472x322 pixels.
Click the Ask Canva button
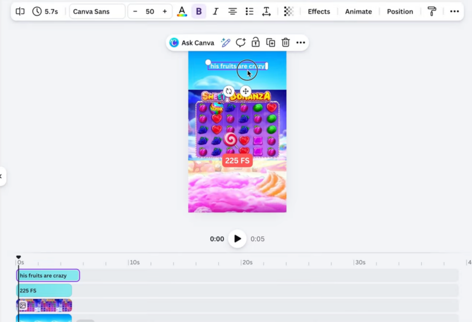click(x=192, y=43)
